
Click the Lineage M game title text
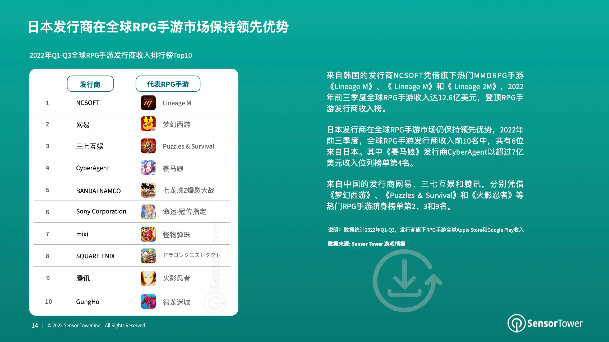(x=177, y=103)
